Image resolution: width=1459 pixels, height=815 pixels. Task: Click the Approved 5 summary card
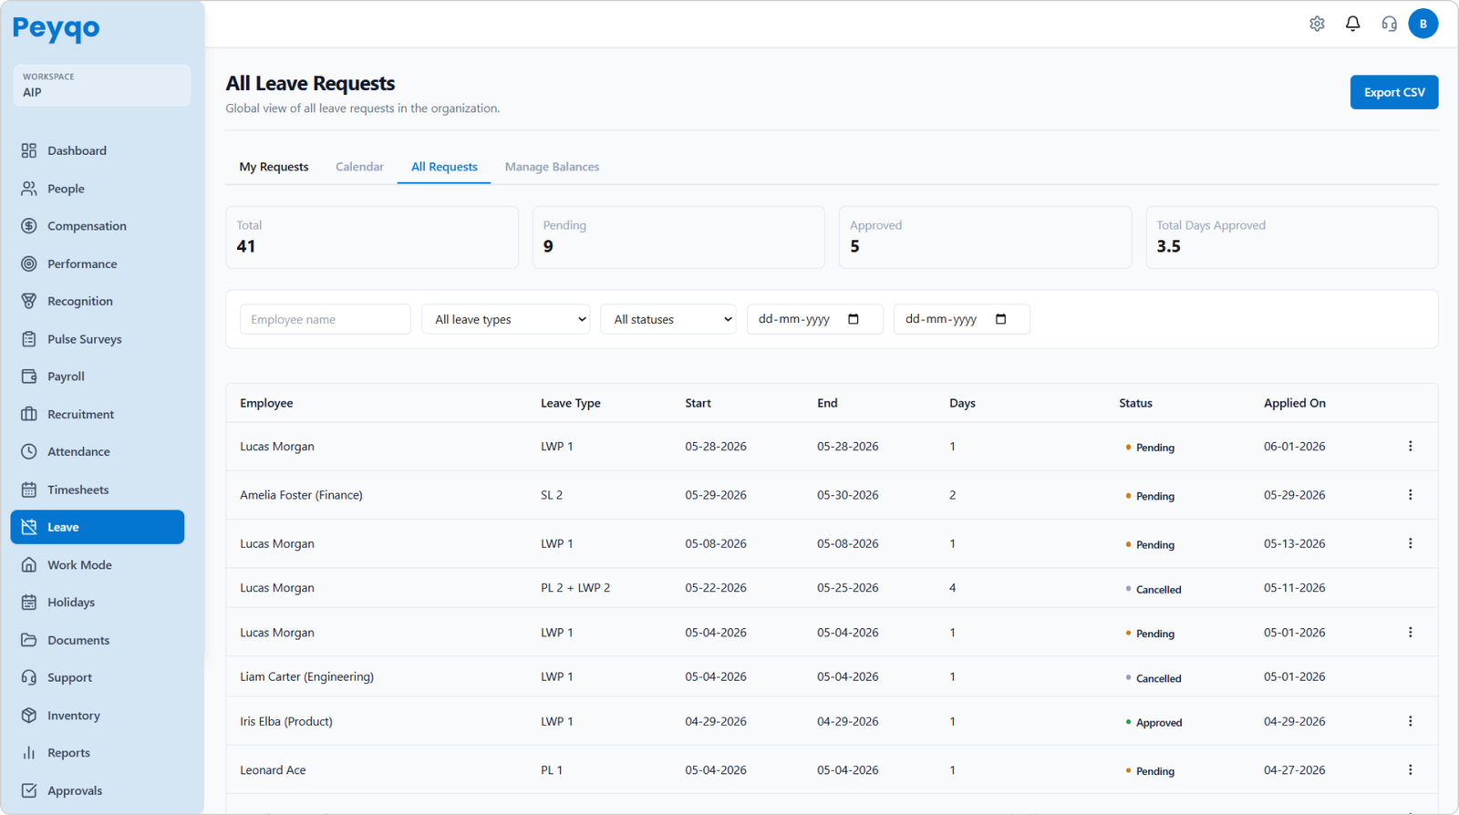tap(985, 237)
